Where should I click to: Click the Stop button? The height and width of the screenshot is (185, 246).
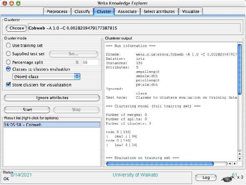[76, 110]
